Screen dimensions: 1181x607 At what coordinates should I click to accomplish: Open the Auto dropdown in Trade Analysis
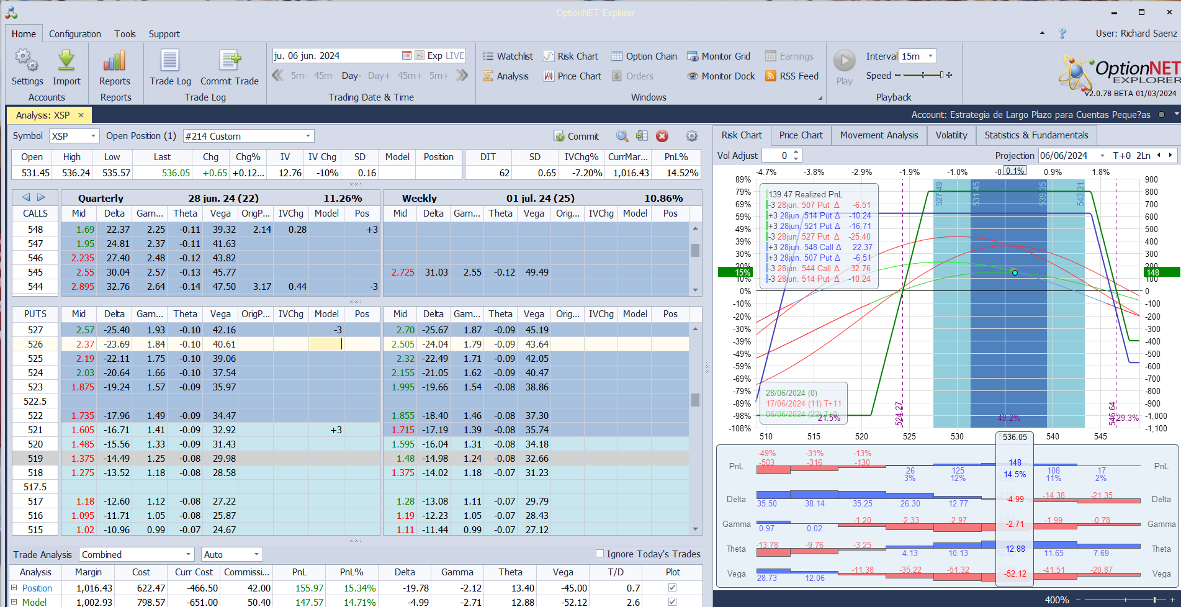[x=256, y=554]
